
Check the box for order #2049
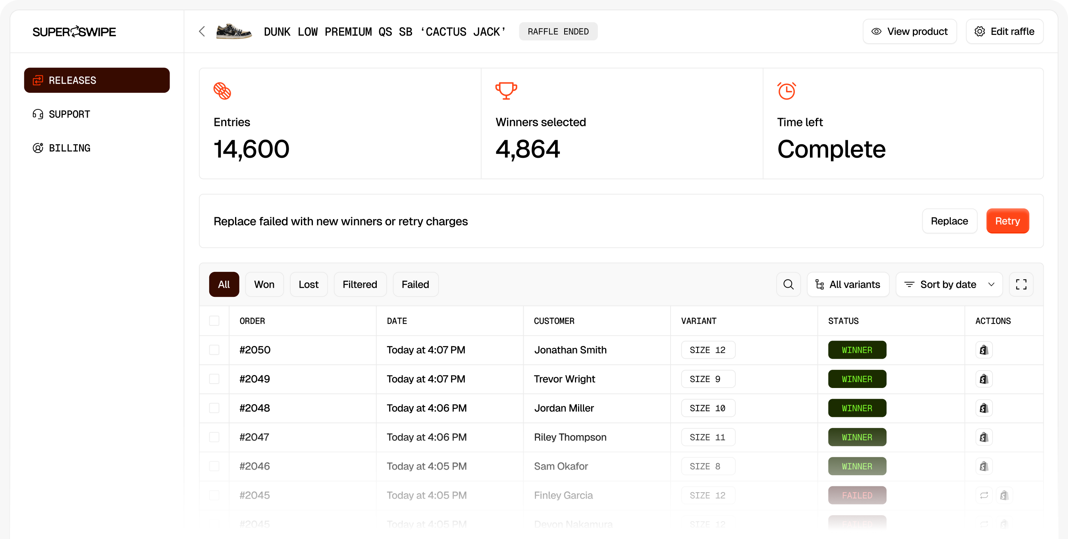pos(214,379)
